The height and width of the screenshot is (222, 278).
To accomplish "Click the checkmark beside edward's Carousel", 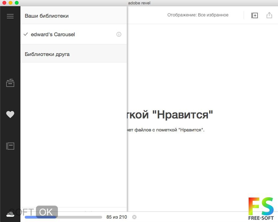I will tap(26, 34).
